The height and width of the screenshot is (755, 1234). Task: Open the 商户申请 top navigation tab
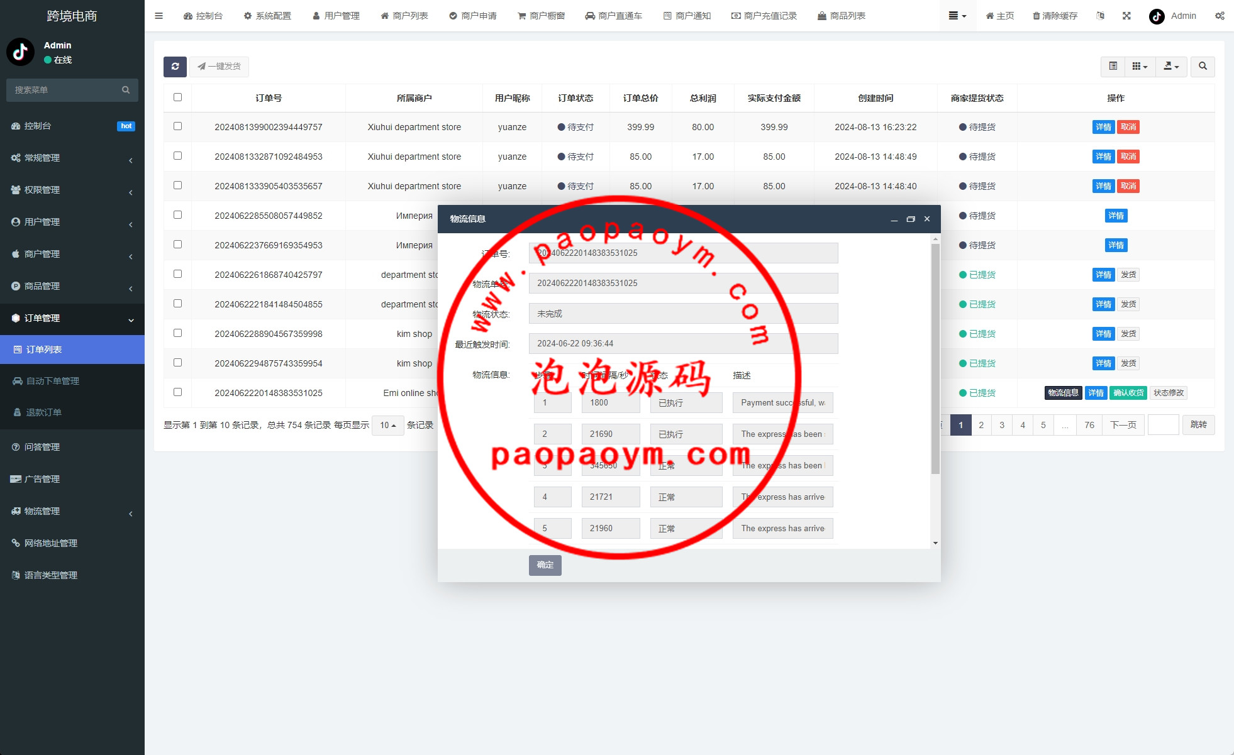click(473, 16)
